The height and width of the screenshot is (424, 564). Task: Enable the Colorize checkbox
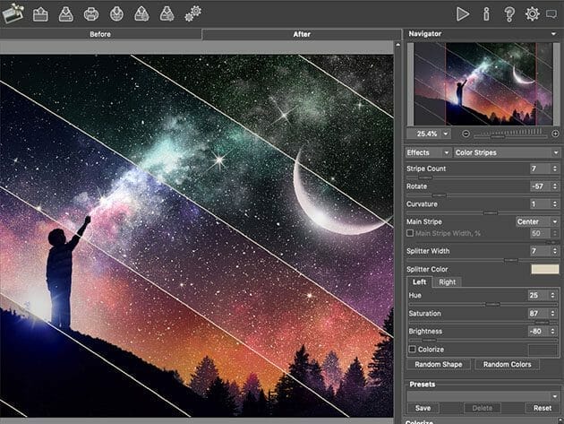click(411, 349)
